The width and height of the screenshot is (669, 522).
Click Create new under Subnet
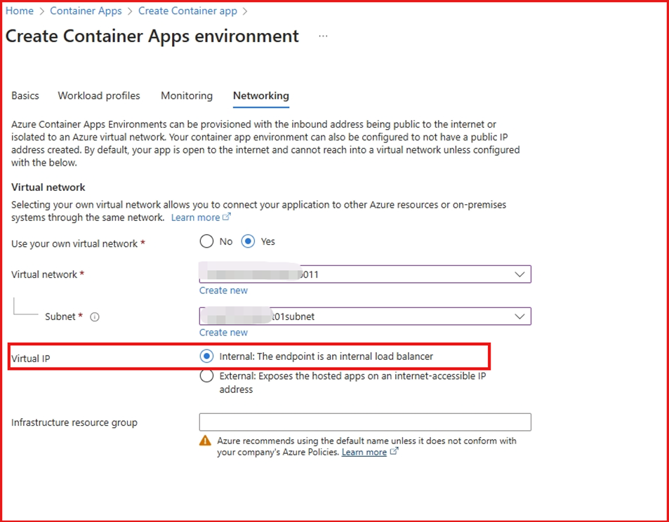[223, 333]
